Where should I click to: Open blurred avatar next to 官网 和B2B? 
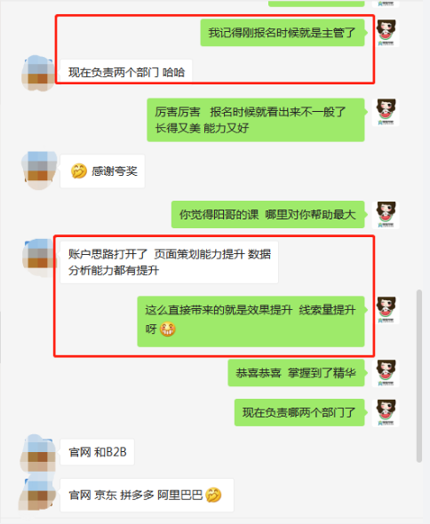coord(38,453)
